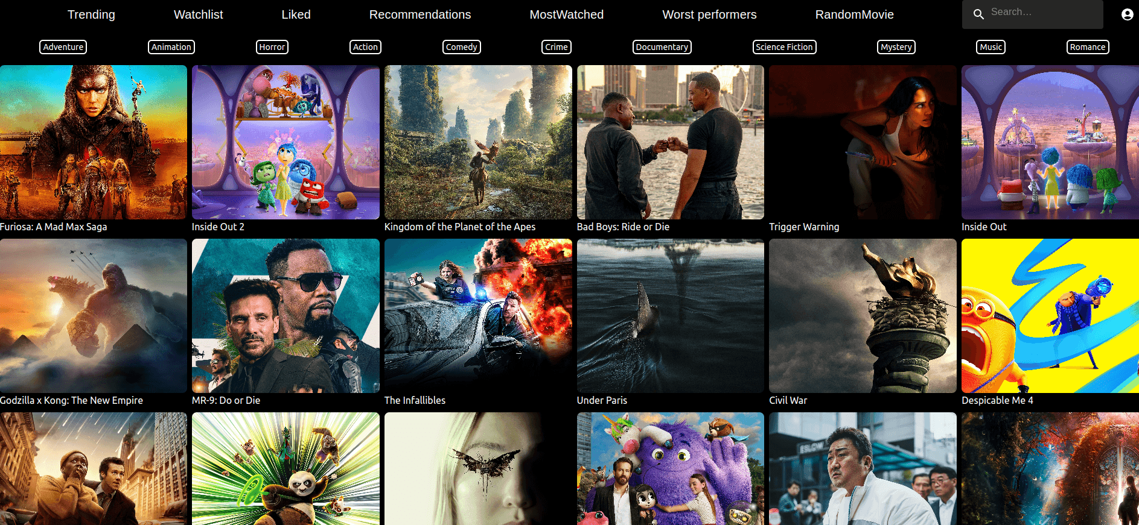The height and width of the screenshot is (525, 1139).
Task: Open the Under Paris poster
Action: (671, 316)
